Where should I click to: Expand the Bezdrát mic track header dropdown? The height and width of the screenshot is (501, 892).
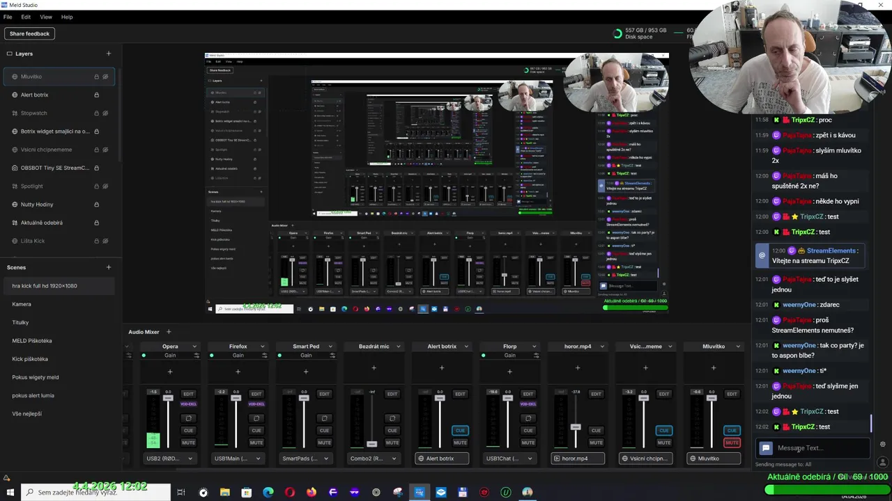[x=398, y=347]
